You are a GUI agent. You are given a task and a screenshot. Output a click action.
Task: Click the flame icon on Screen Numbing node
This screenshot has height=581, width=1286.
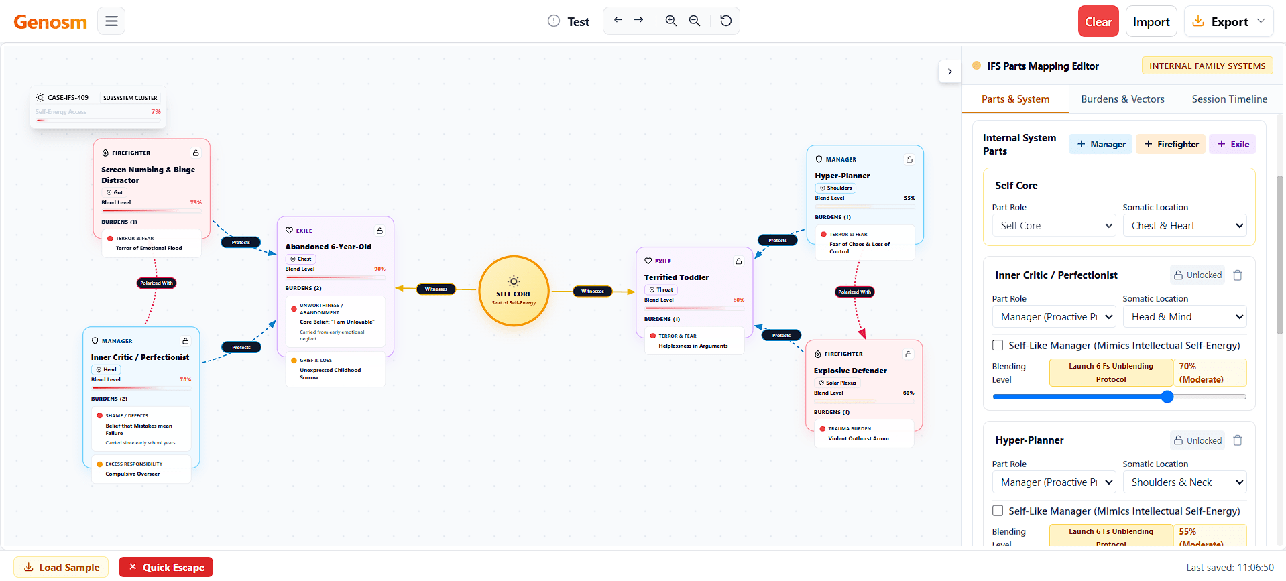pos(105,153)
